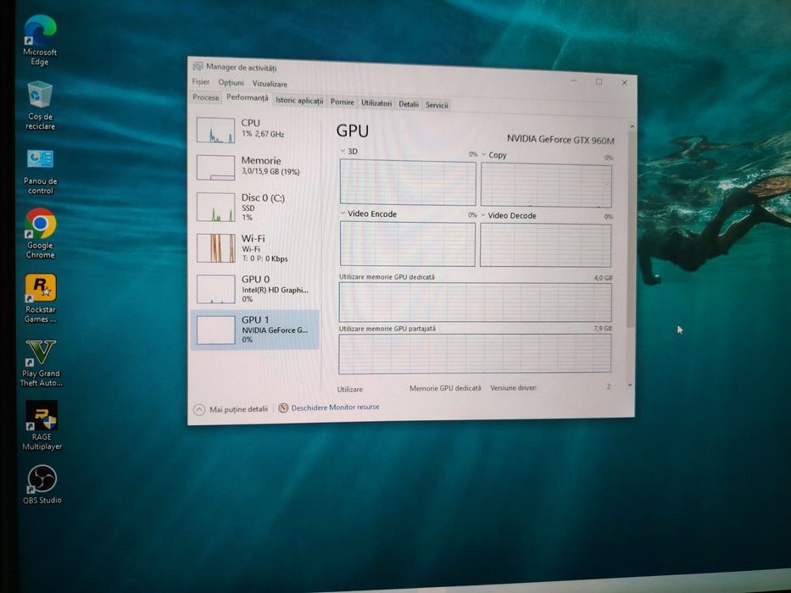Select Memorie usage mini graph
The width and height of the screenshot is (791, 593).
[215, 168]
